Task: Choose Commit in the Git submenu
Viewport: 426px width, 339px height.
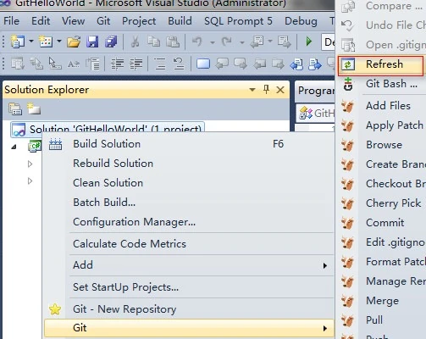Action: [x=385, y=223]
